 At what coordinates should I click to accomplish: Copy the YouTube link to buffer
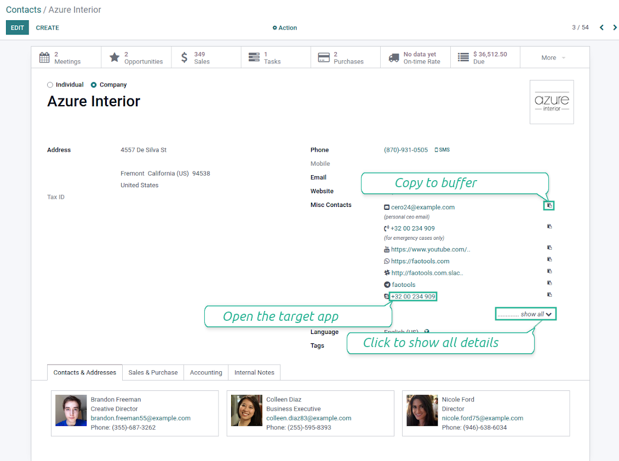[549, 247]
